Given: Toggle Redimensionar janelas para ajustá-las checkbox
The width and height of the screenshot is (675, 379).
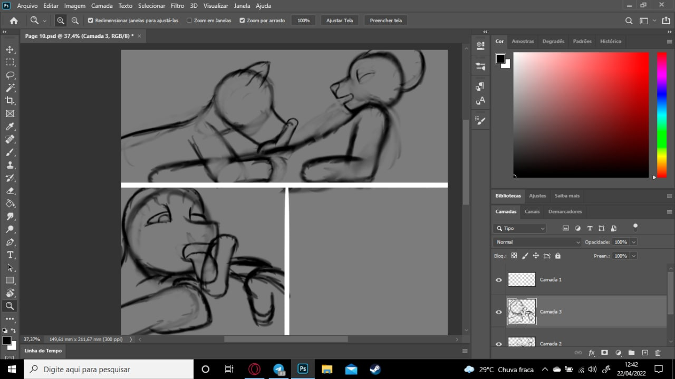Looking at the screenshot, I should tap(91, 21).
